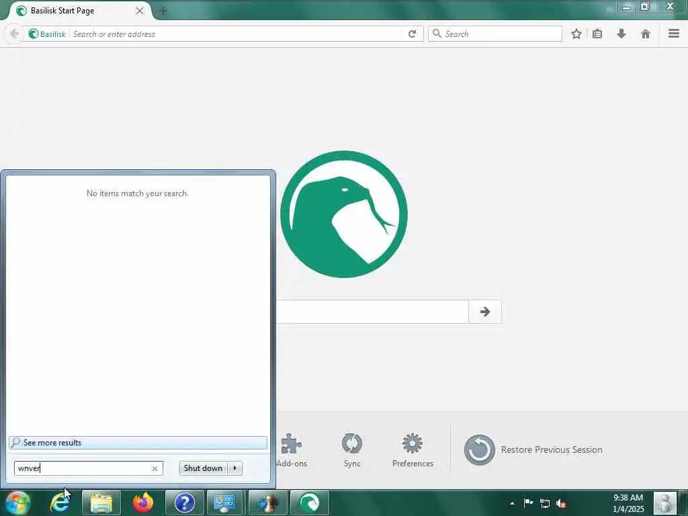Restore down the Basilisk window
Viewport: 688px width, 516px height.
645,7
